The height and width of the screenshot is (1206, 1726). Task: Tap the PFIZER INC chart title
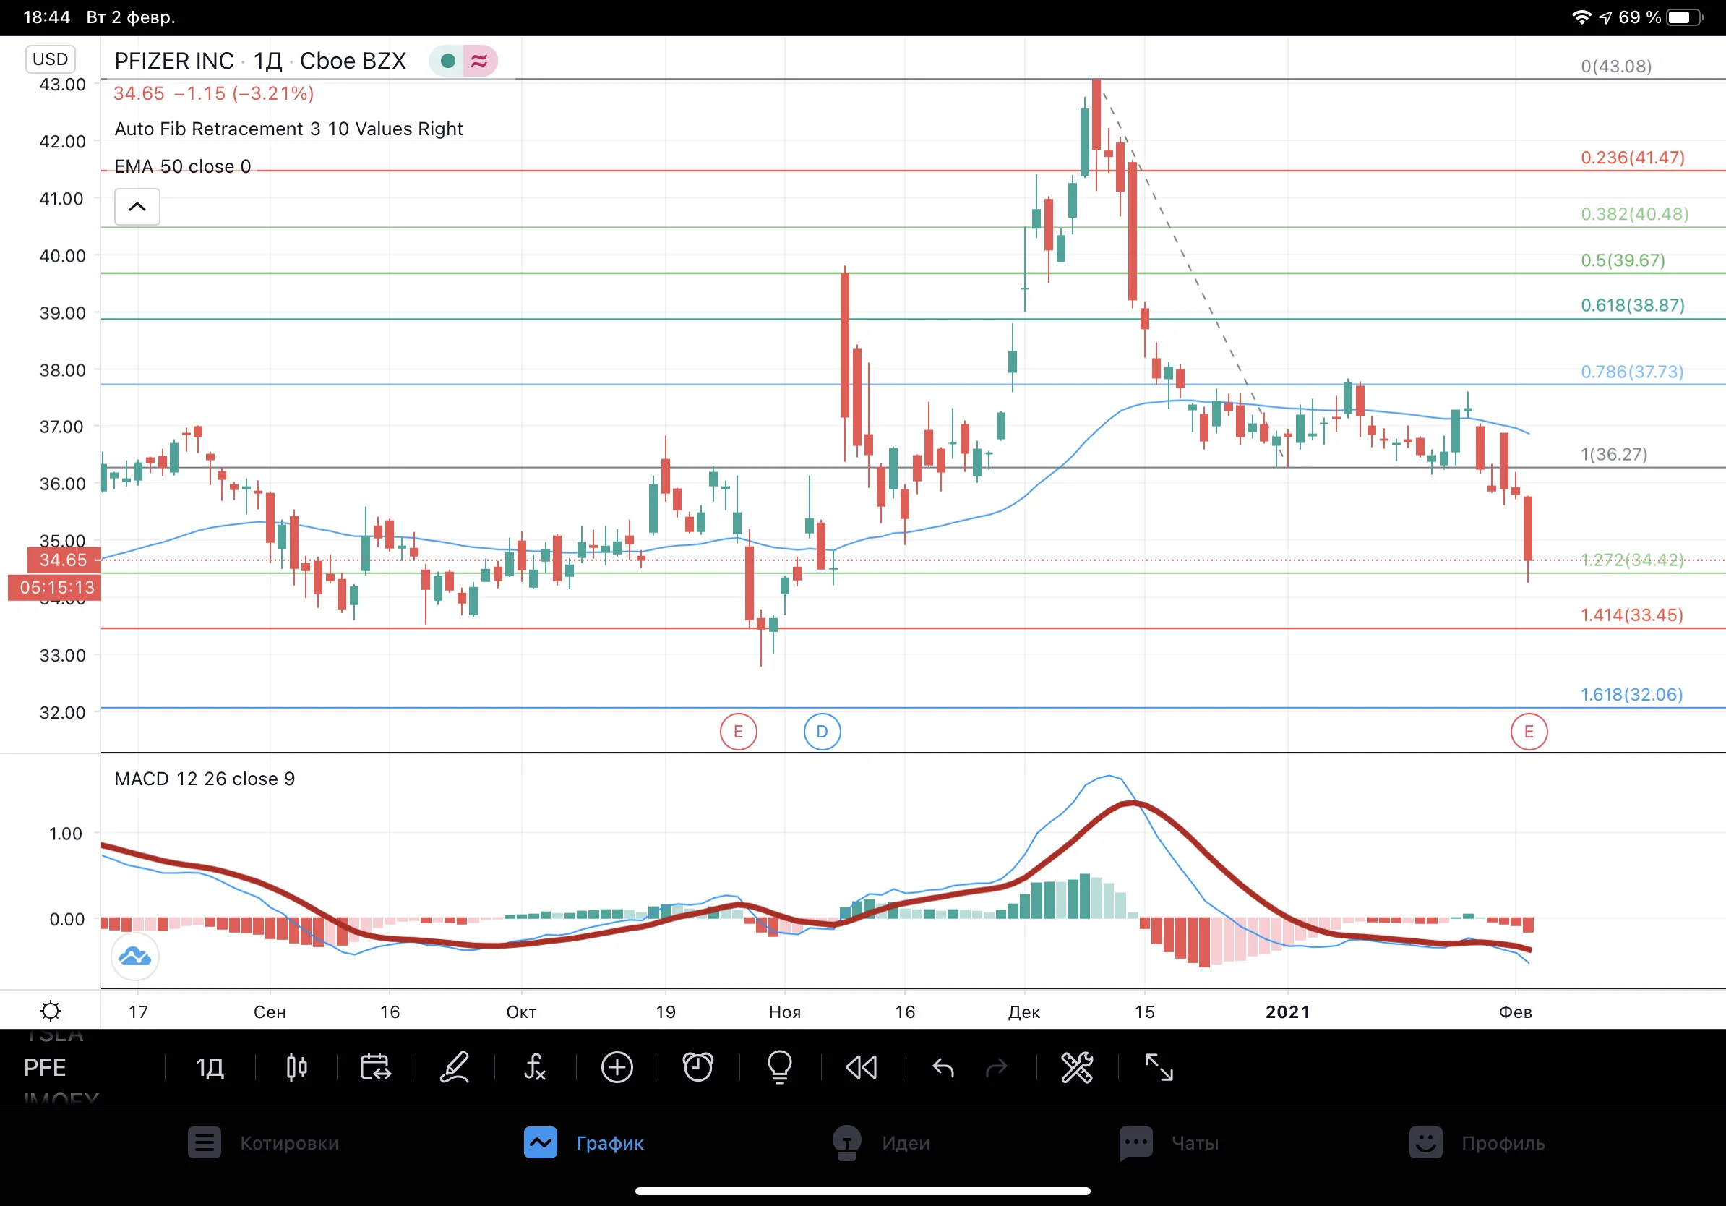click(x=174, y=61)
